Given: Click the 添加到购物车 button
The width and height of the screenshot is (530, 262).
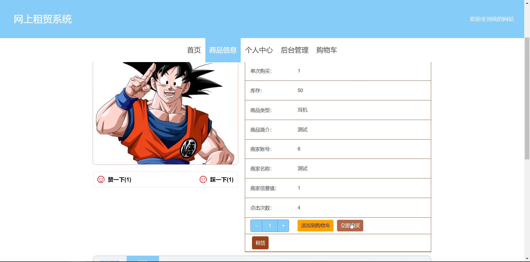Looking at the screenshot, I should pyautogui.click(x=315, y=226).
